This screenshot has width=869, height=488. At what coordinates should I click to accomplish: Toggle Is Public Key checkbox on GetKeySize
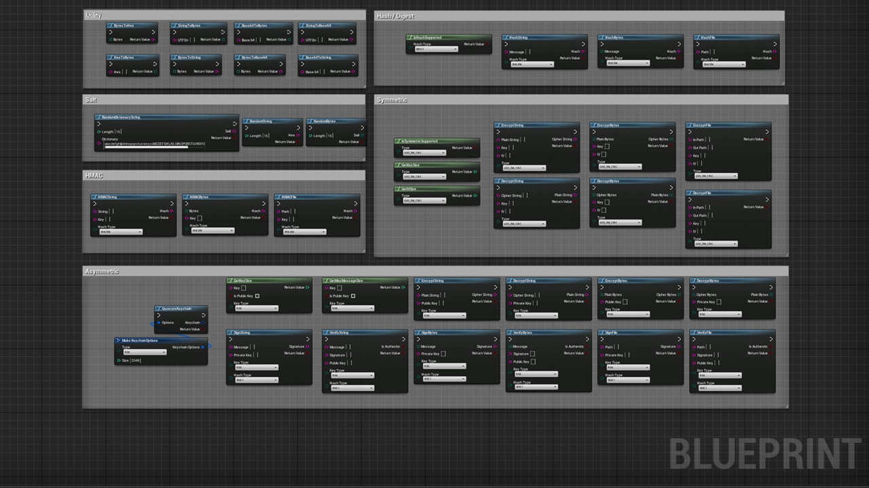[257, 296]
